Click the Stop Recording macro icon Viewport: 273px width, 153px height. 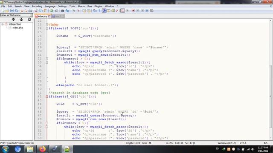point(138,11)
